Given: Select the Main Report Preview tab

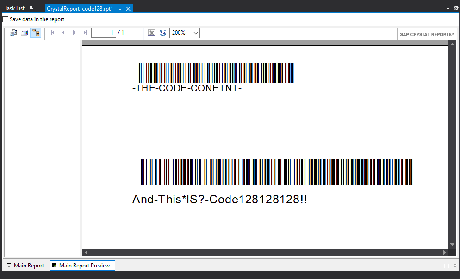Looking at the screenshot, I should (x=82, y=266).
